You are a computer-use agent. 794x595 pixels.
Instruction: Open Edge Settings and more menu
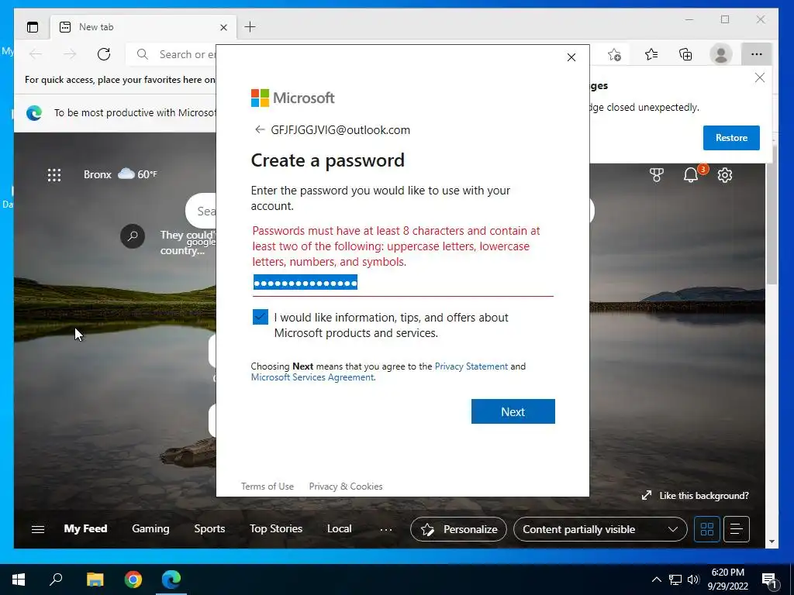pyautogui.click(x=757, y=54)
